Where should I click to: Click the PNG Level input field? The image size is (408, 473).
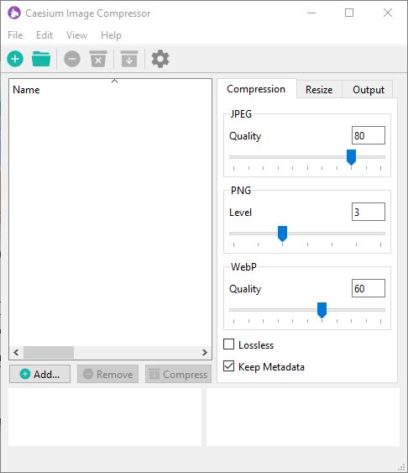(369, 212)
